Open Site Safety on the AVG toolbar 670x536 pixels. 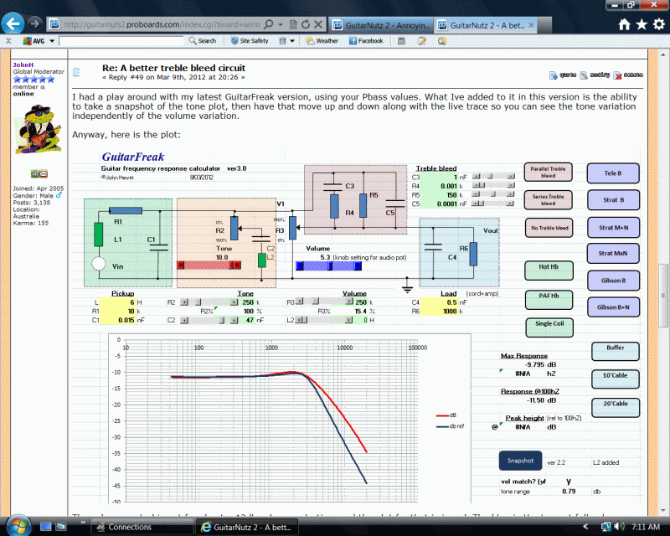250,41
